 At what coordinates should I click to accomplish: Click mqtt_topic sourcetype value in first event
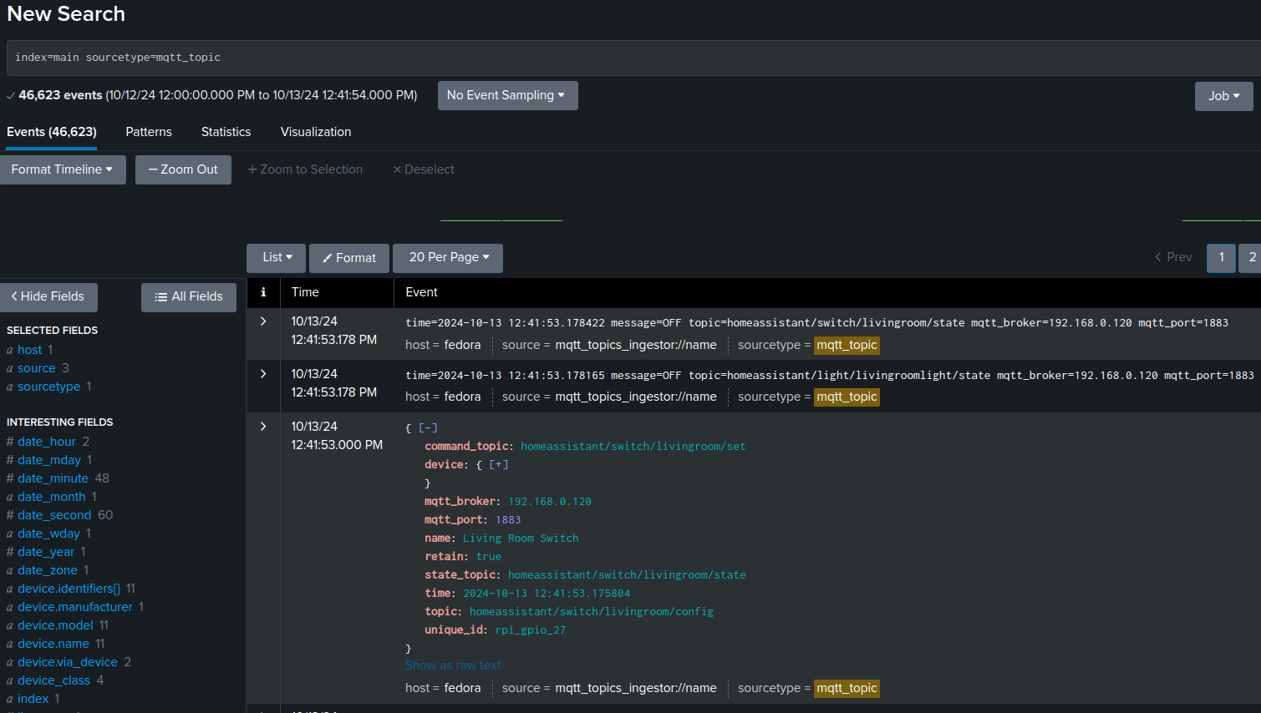pos(847,345)
